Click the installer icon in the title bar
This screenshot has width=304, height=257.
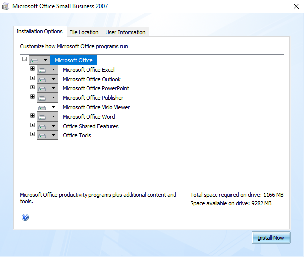coord(5,6)
